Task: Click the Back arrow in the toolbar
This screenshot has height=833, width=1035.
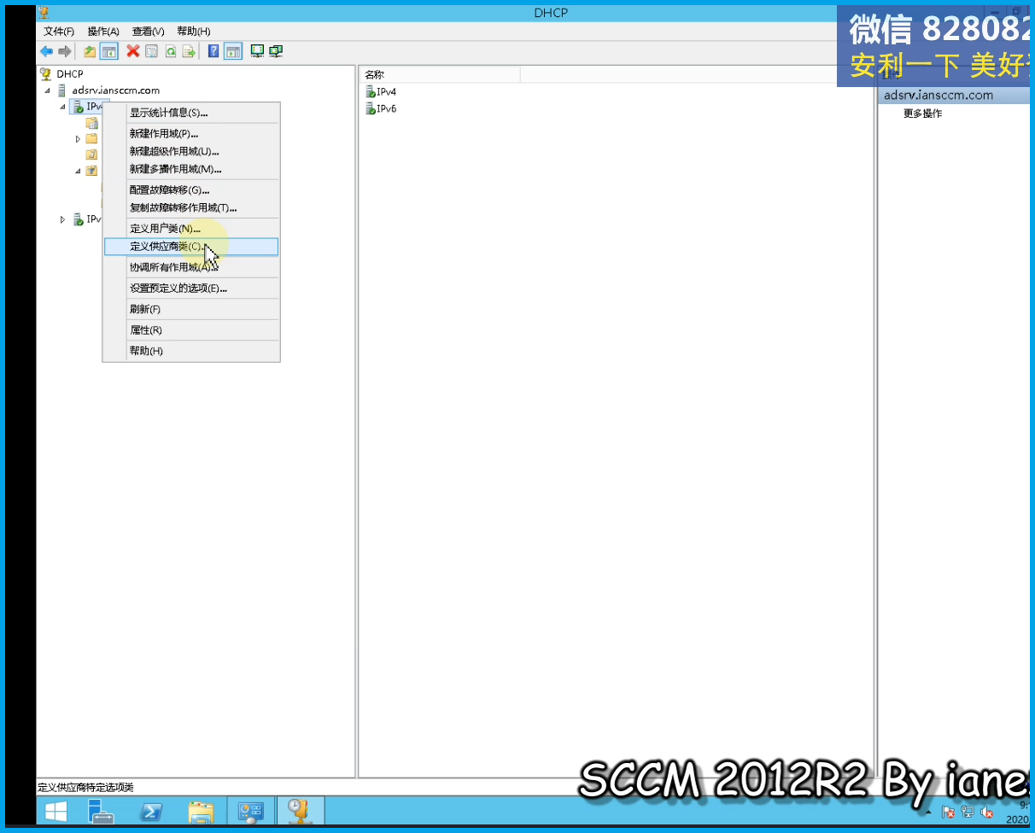Action: (x=46, y=51)
